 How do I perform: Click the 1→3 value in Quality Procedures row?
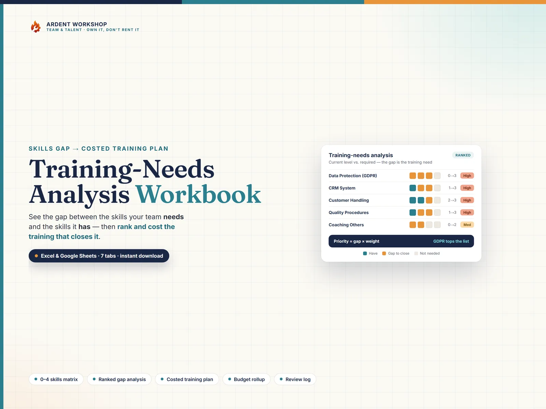click(452, 213)
